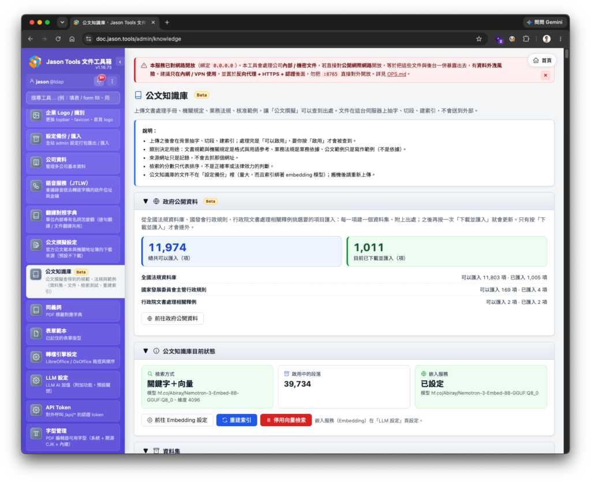The image size is (591, 482).
Task: Click the API Token gear icon
Action: 36,410
